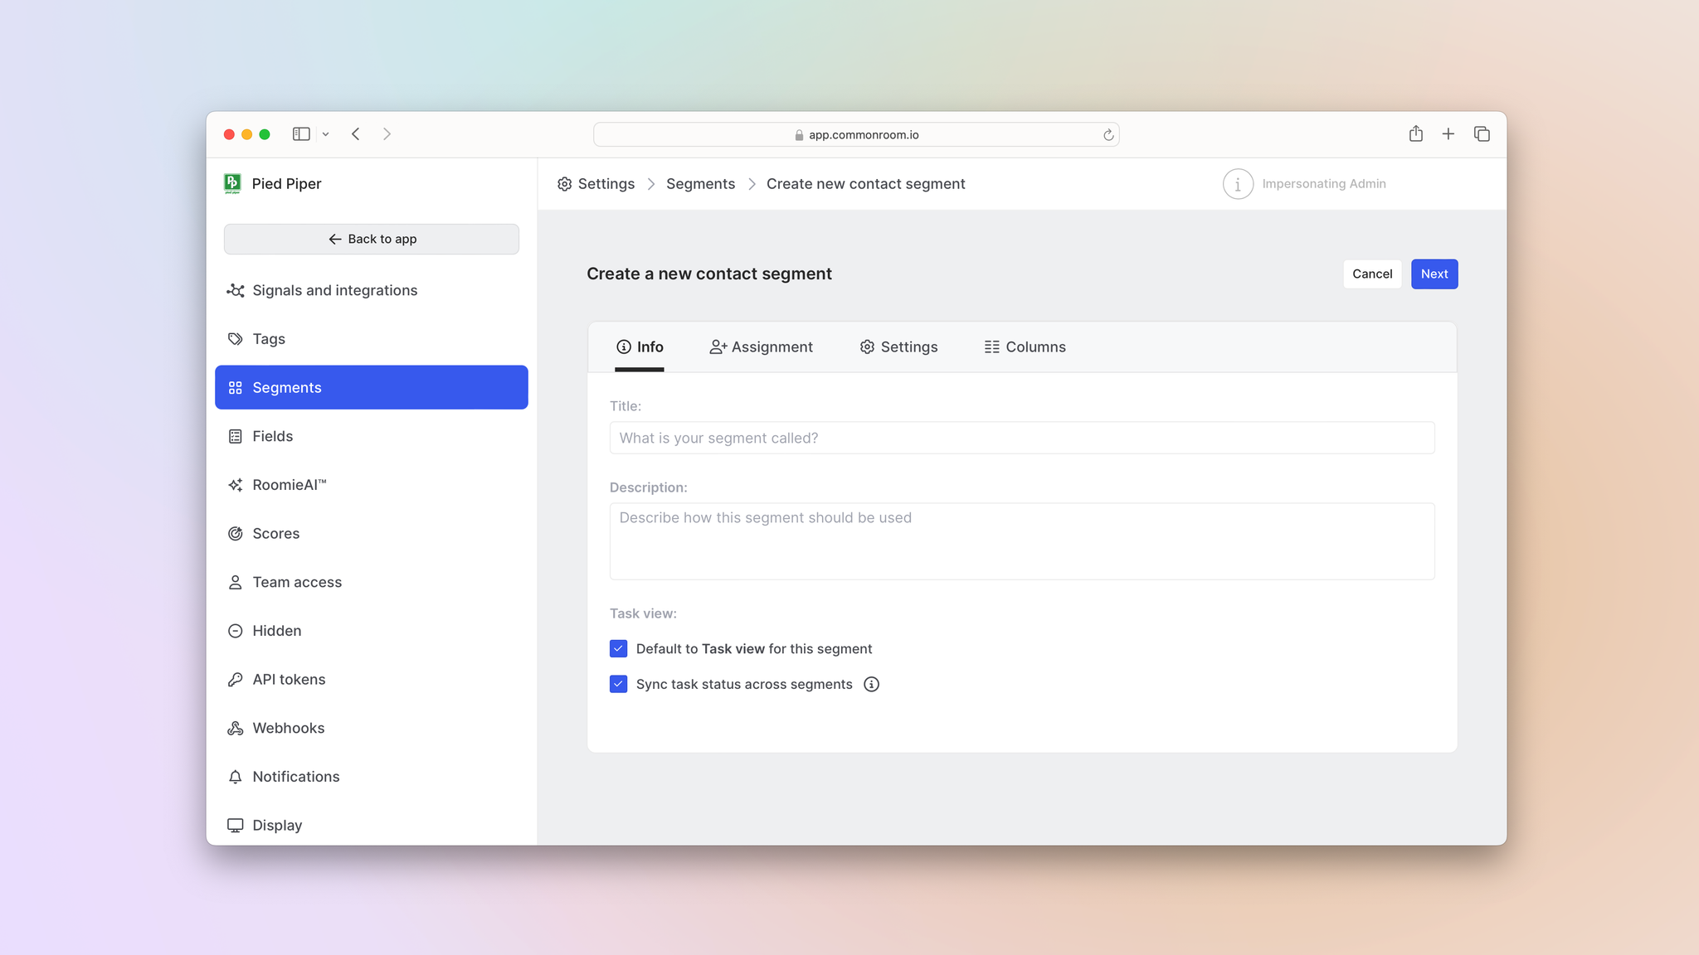The width and height of the screenshot is (1699, 955).
Task: Click the browser reload icon
Action: point(1108,135)
